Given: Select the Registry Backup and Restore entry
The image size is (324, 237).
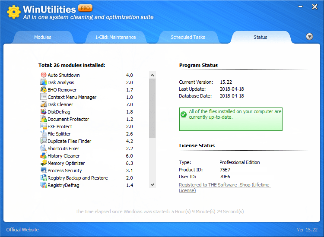Looking at the screenshot, I should 78,178.
